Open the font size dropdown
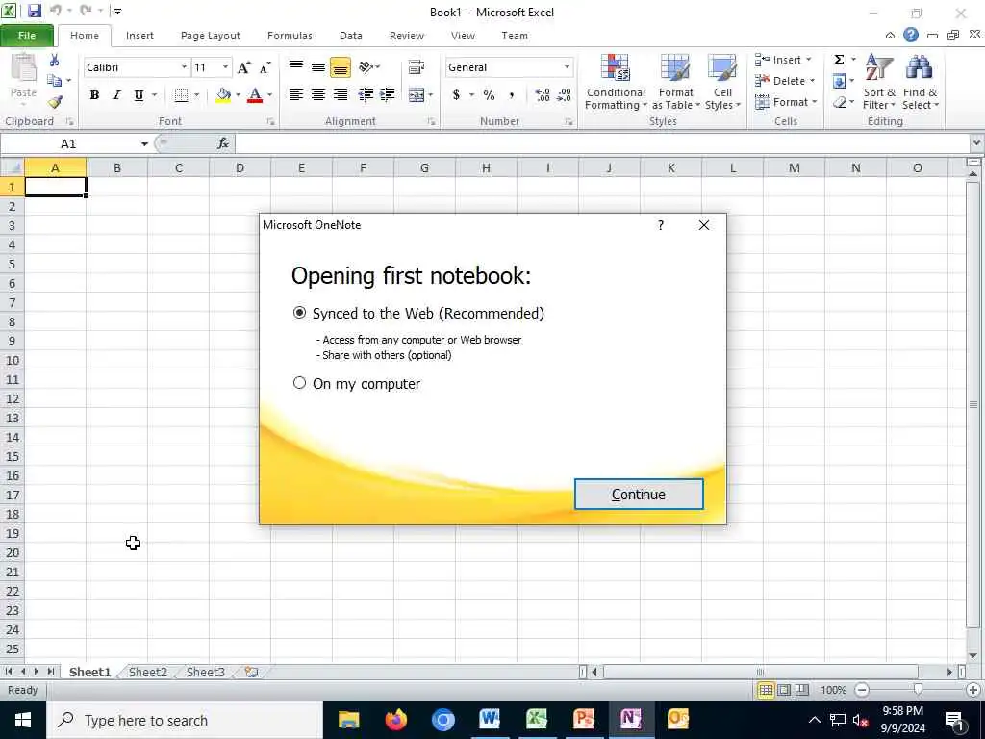 (x=225, y=67)
